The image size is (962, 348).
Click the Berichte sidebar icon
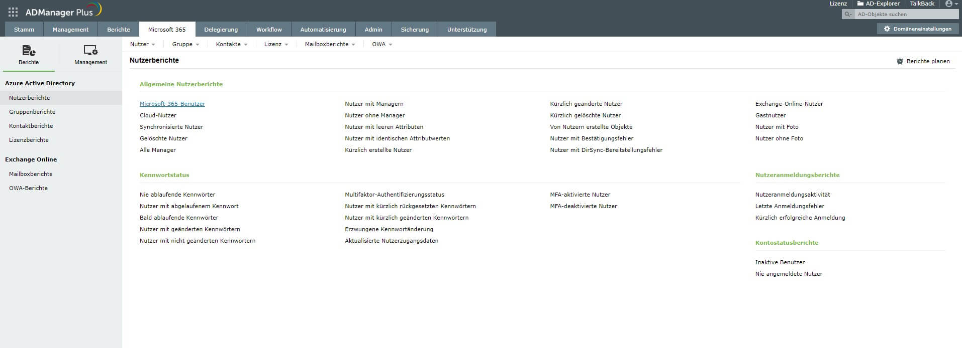(x=29, y=51)
